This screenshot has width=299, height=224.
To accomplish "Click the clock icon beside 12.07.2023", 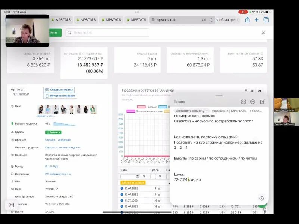I will pyautogui.click(x=122, y=194).
